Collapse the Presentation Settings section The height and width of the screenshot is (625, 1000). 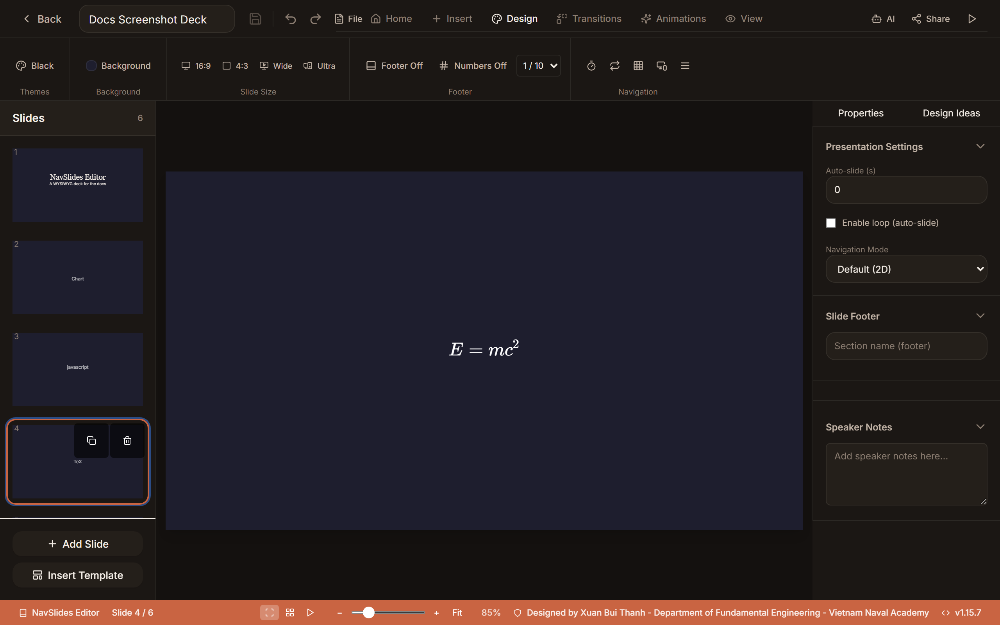(x=980, y=146)
